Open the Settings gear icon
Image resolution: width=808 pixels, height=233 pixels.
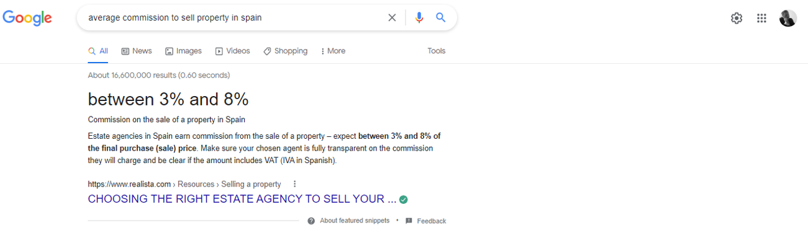pyautogui.click(x=737, y=18)
